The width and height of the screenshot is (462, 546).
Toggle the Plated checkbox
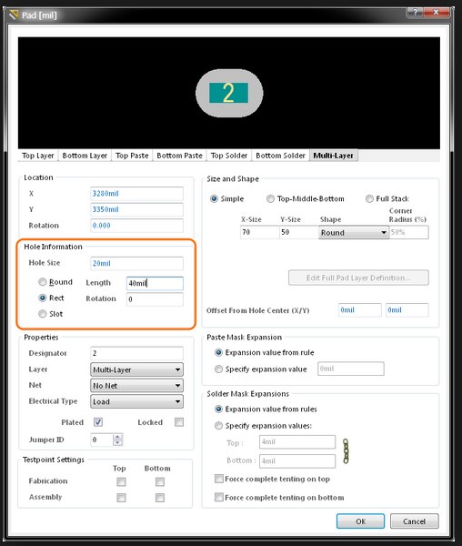(98, 422)
